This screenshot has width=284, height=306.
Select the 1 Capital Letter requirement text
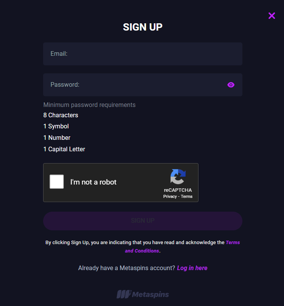point(64,149)
